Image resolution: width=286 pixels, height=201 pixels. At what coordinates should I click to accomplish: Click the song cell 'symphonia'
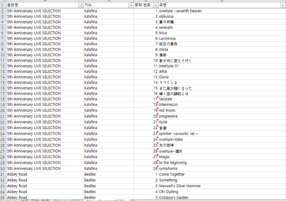click(222, 169)
